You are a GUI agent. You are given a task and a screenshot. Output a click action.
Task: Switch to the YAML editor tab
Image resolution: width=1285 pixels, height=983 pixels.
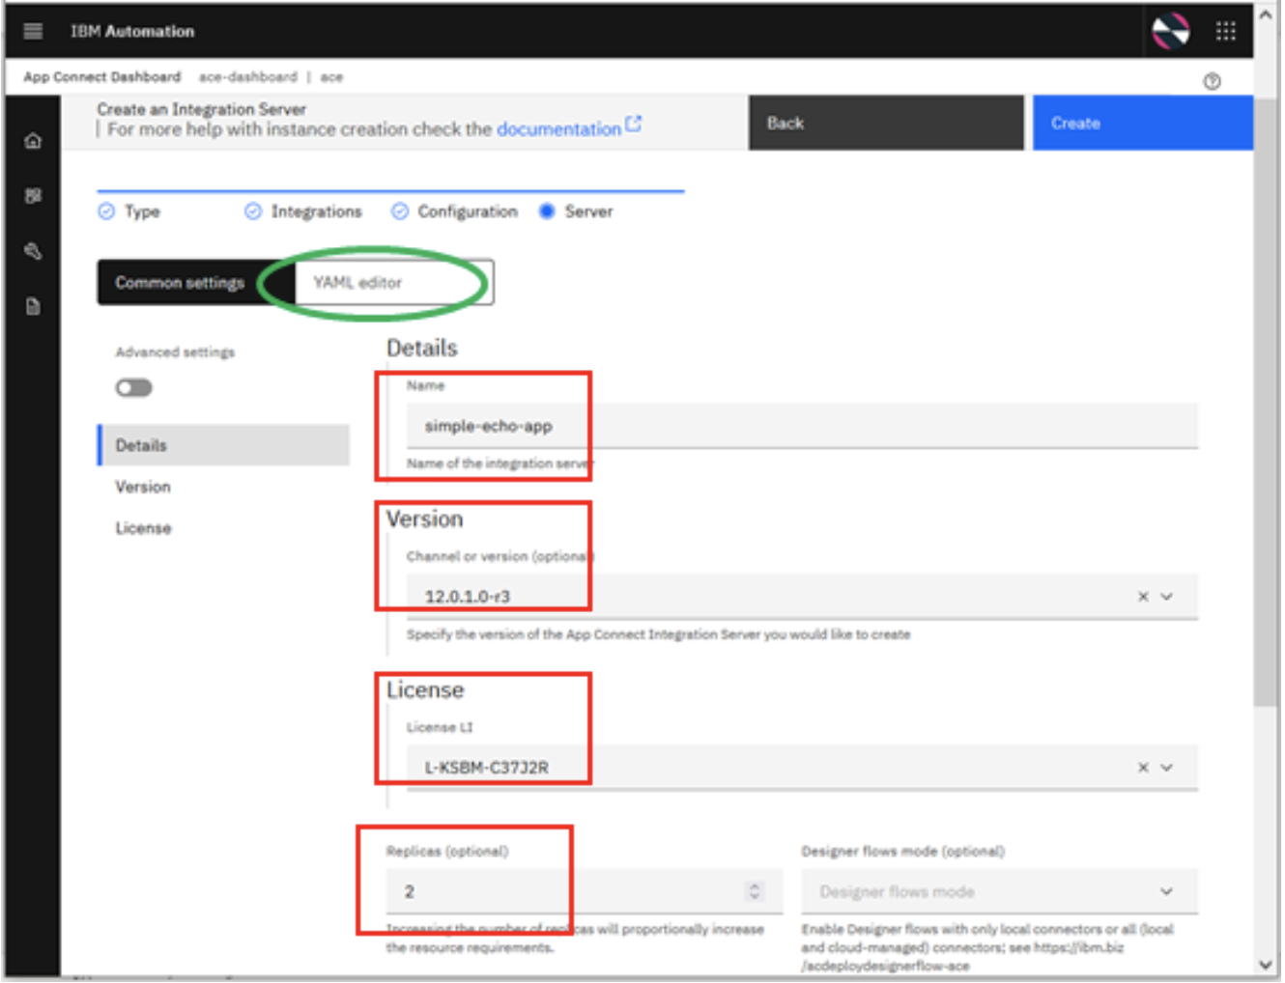[394, 283]
